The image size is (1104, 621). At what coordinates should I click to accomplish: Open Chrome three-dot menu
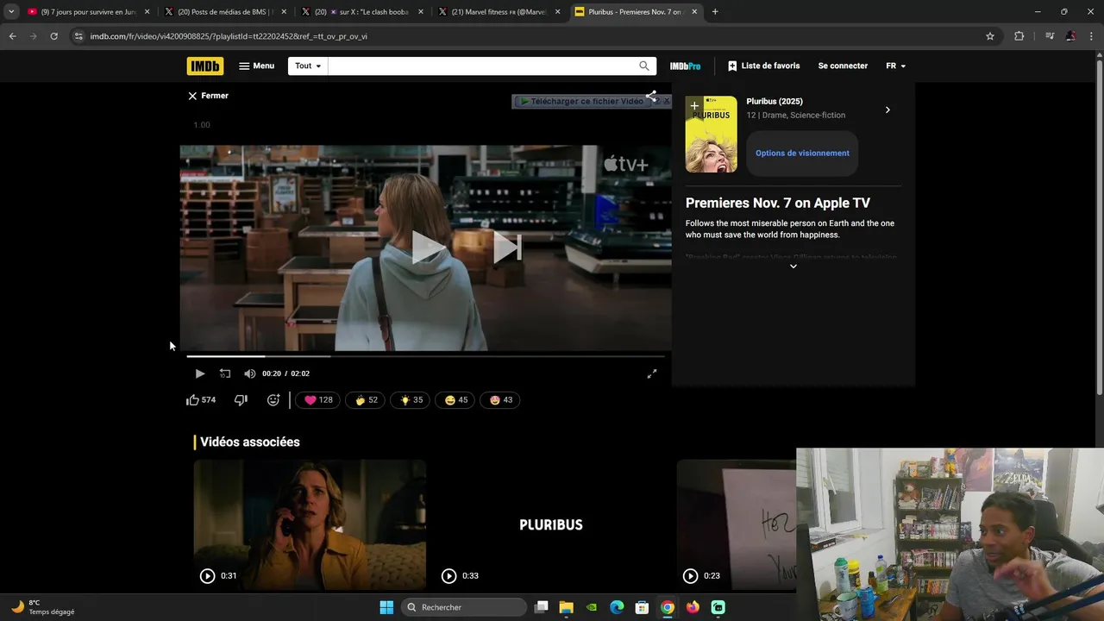(x=1091, y=36)
